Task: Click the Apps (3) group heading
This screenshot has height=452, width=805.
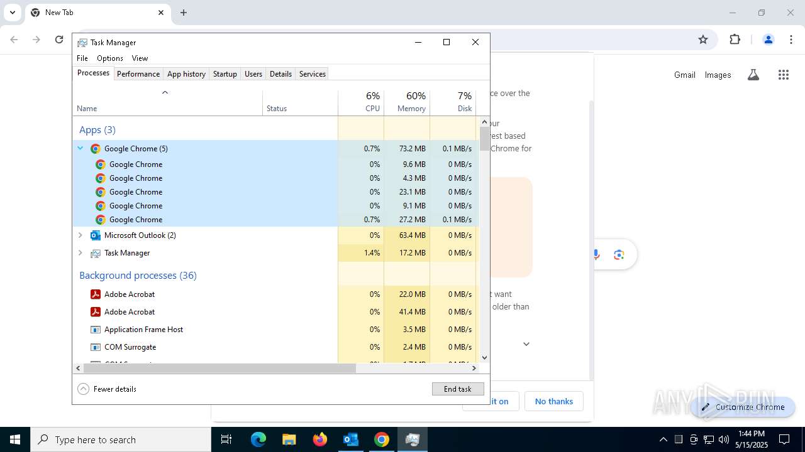Action: 97,130
